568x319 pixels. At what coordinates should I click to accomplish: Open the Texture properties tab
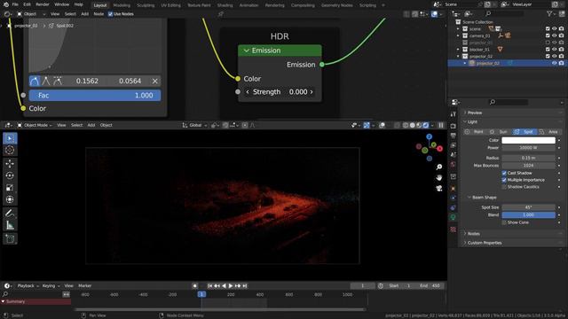(x=454, y=230)
